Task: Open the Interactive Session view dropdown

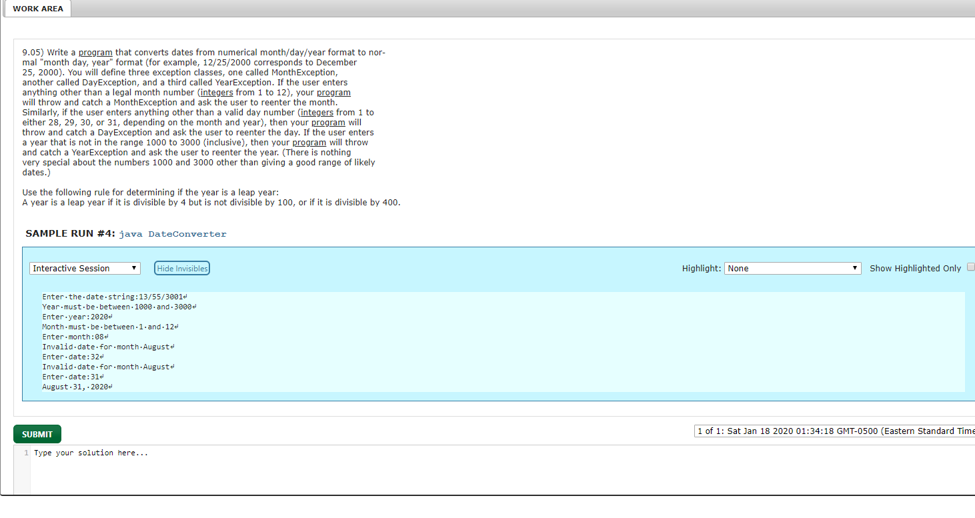Action: pyautogui.click(x=84, y=267)
